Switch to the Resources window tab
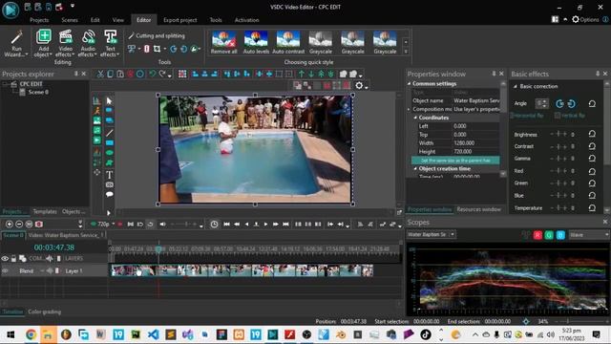This screenshot has width=611, height=344. 479,209
